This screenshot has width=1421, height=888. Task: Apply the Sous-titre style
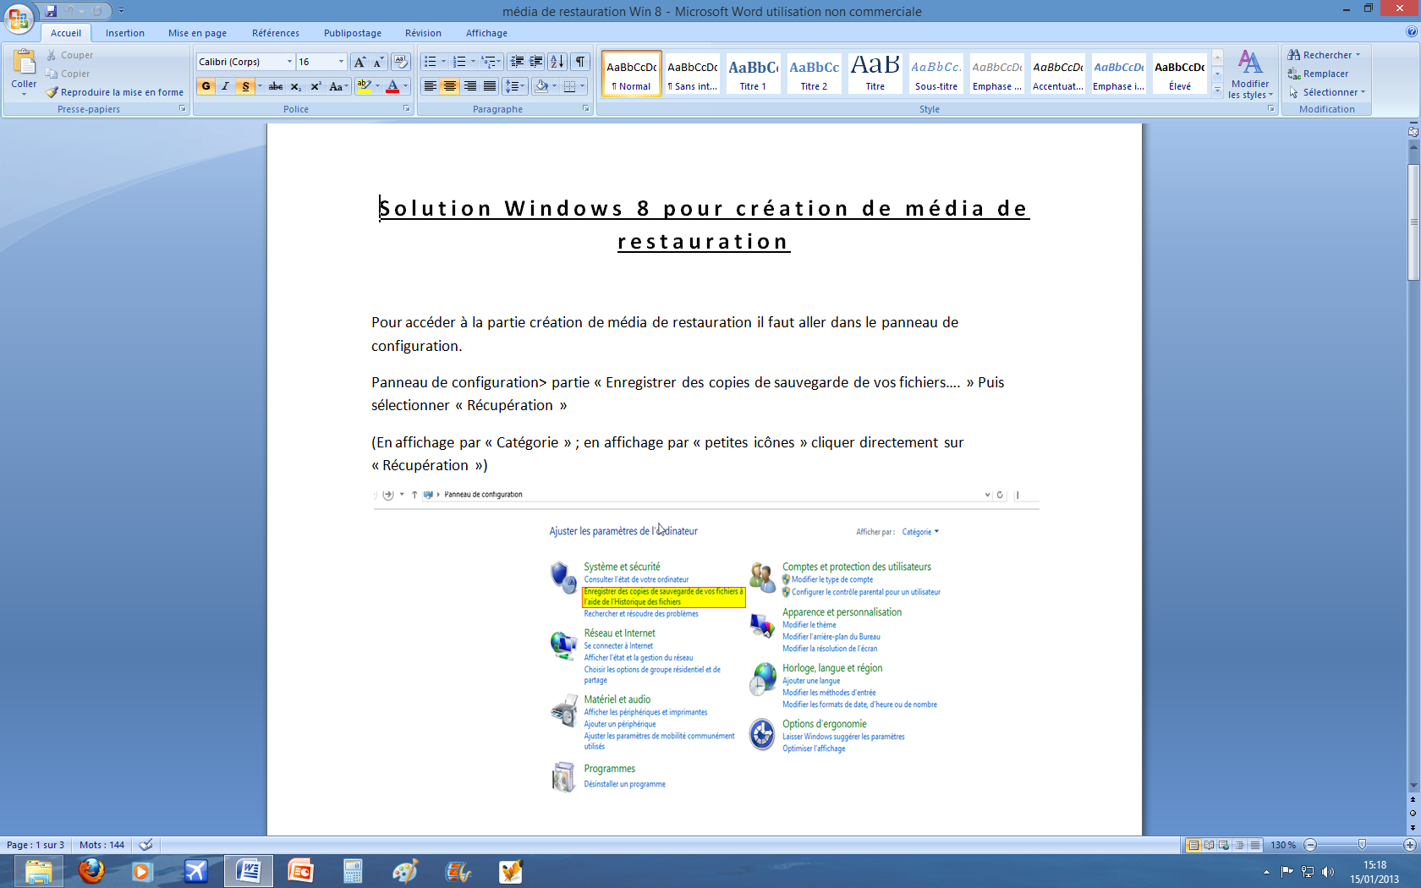coord(935,74)
